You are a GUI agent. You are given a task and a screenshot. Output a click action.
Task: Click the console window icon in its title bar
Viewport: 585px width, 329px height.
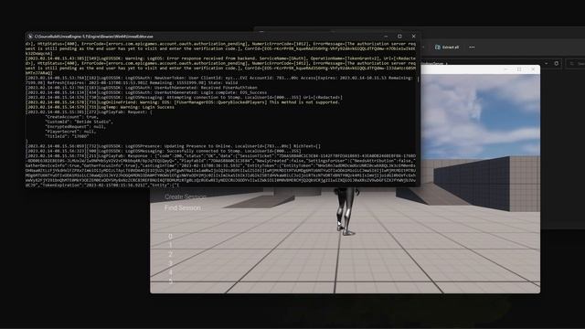point(30,37)
